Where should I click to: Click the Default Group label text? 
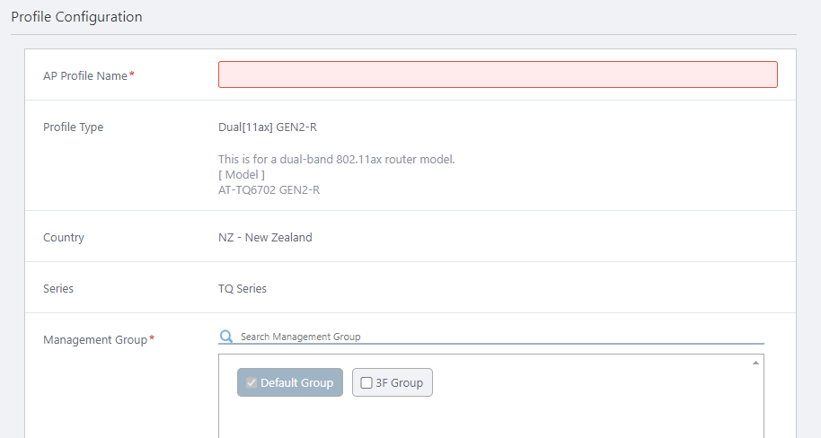coord(296,383)
